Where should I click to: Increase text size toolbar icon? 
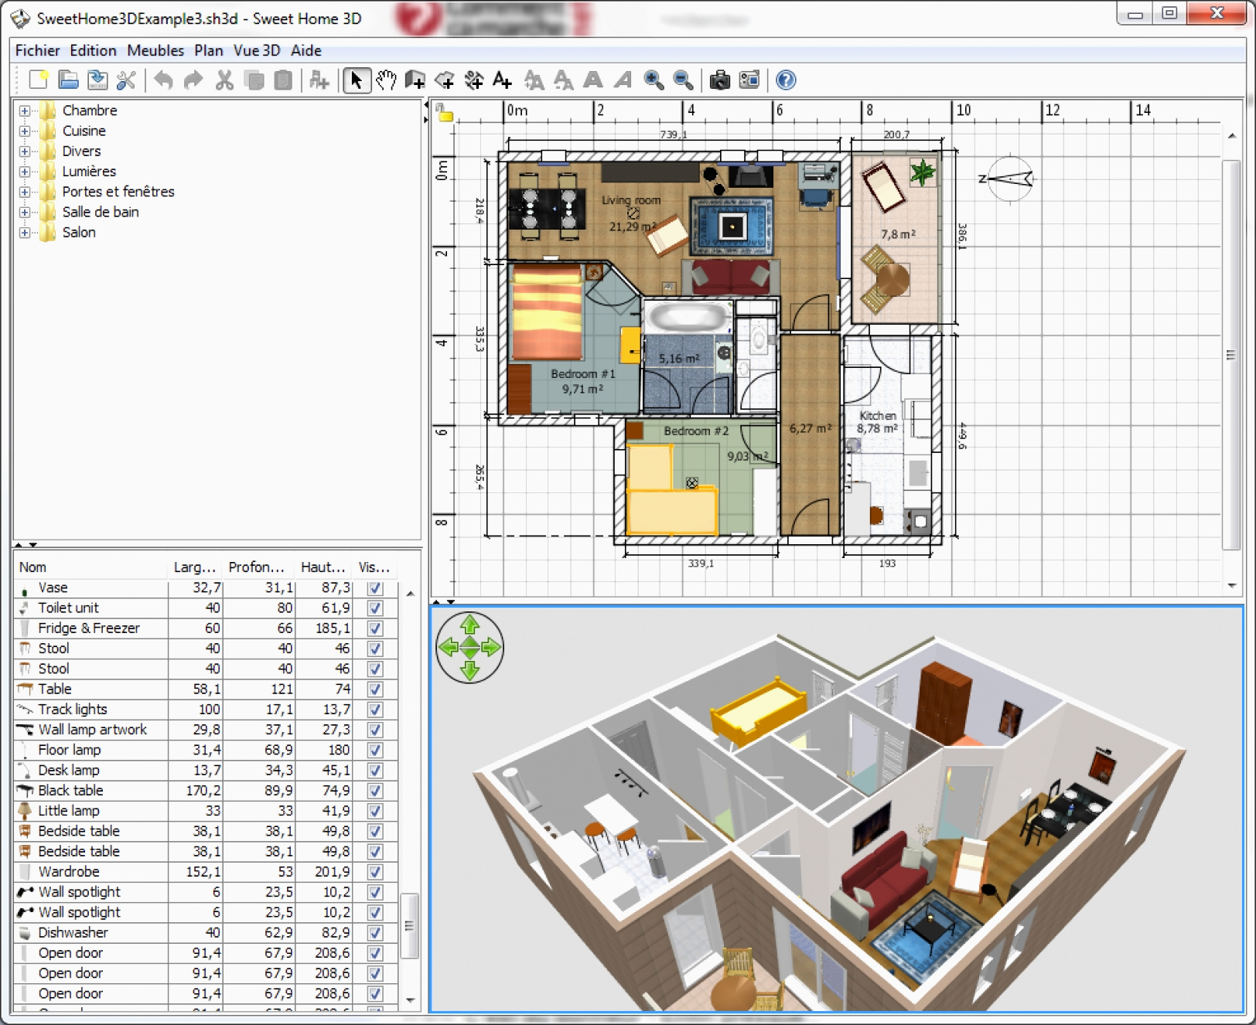(534, 80)
